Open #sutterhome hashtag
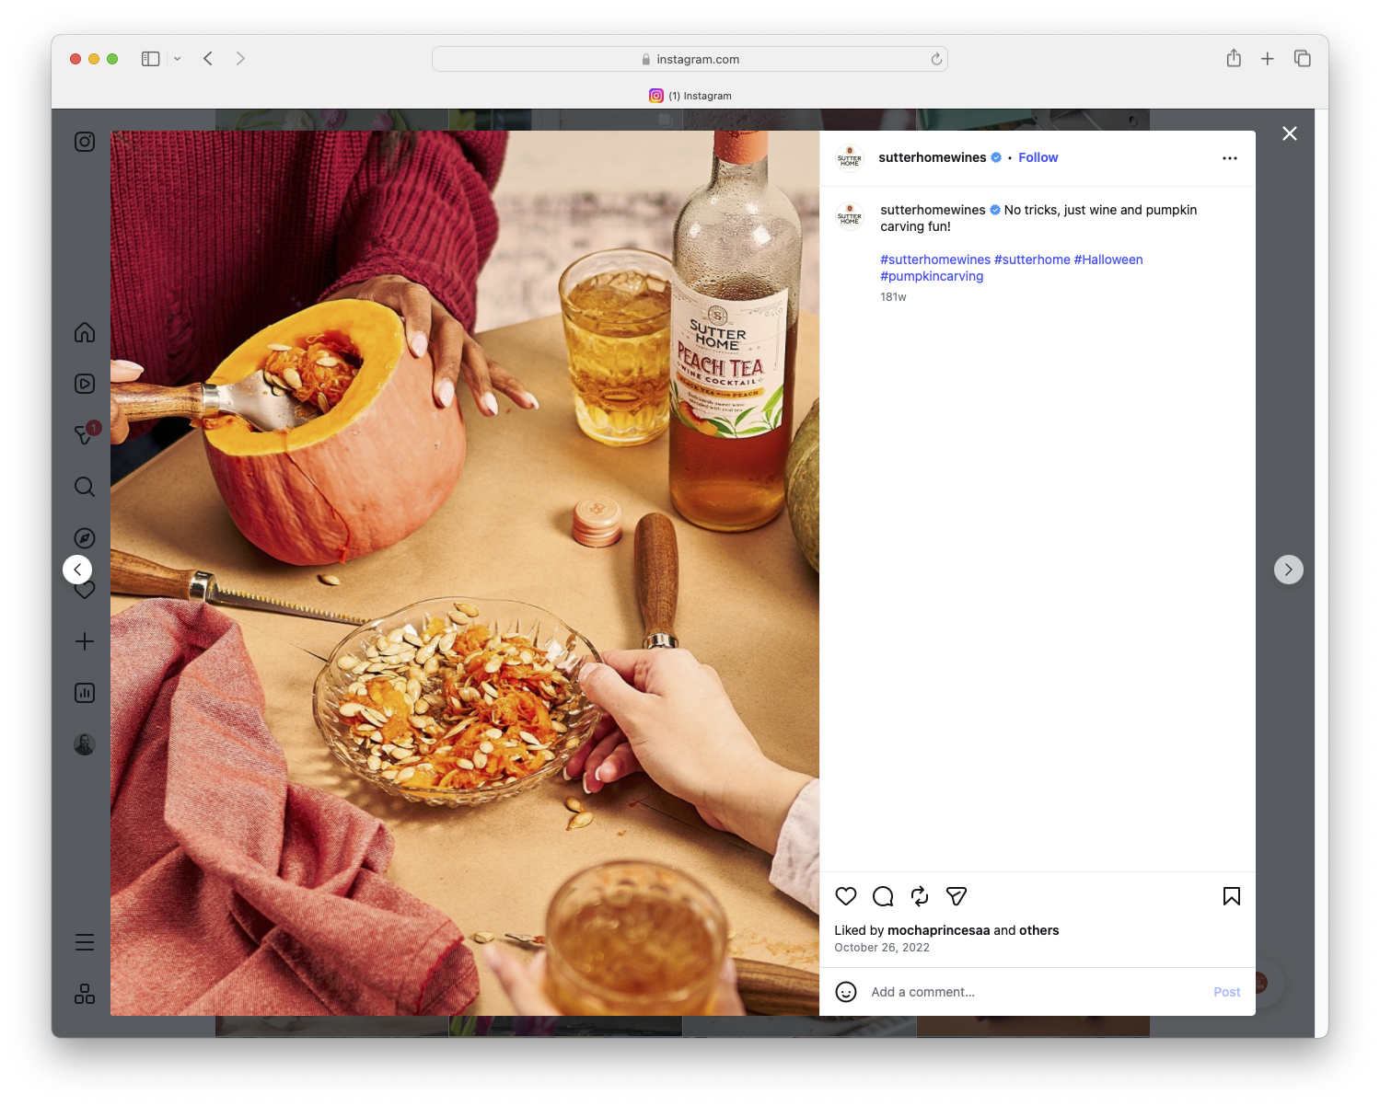 (x=1032, y=259)
